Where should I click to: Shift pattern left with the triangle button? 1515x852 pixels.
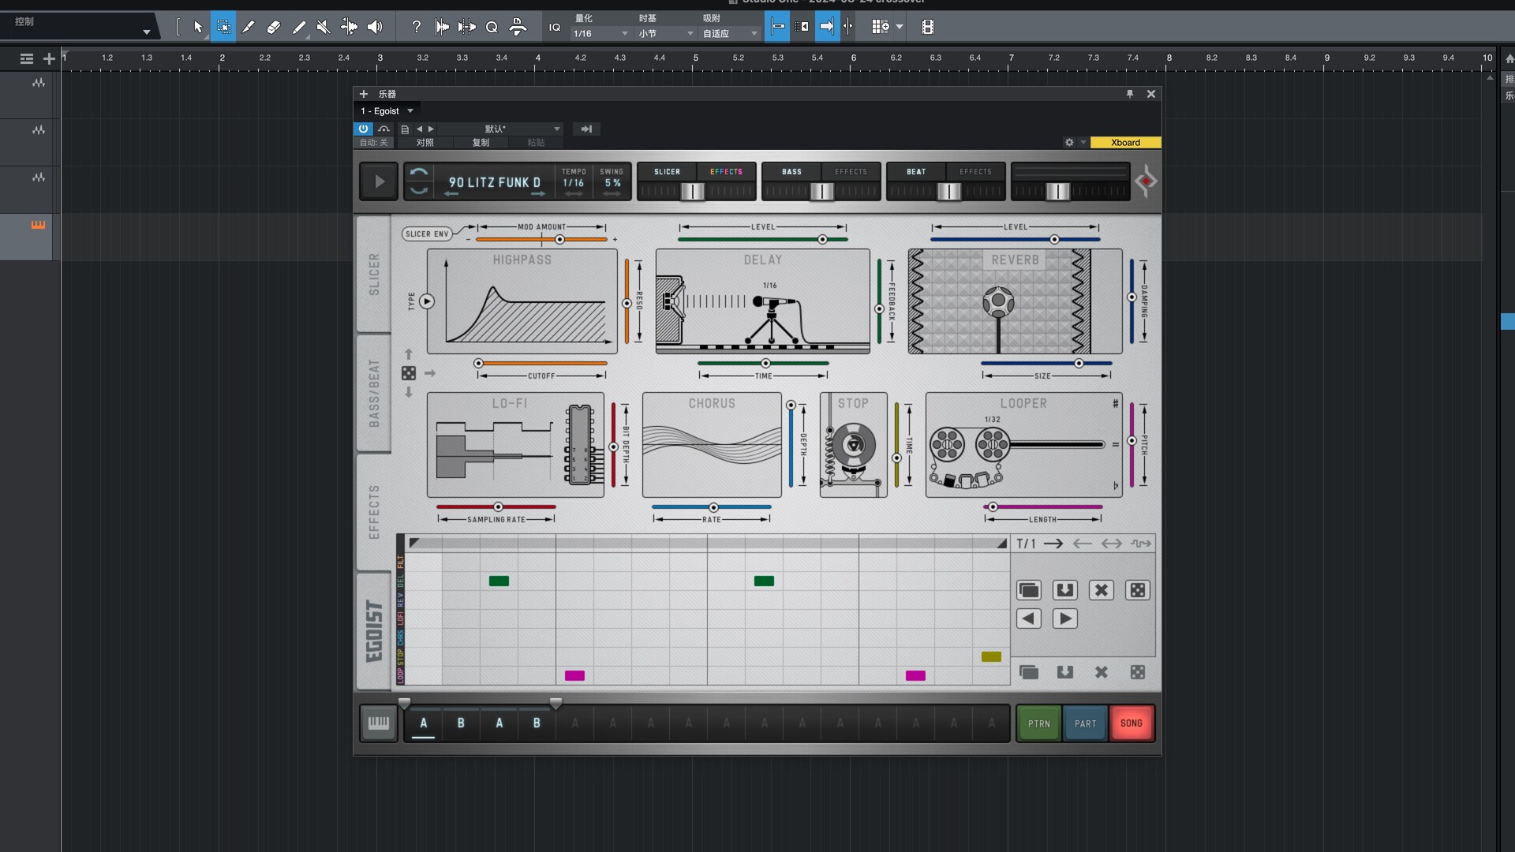(1029, 618)
